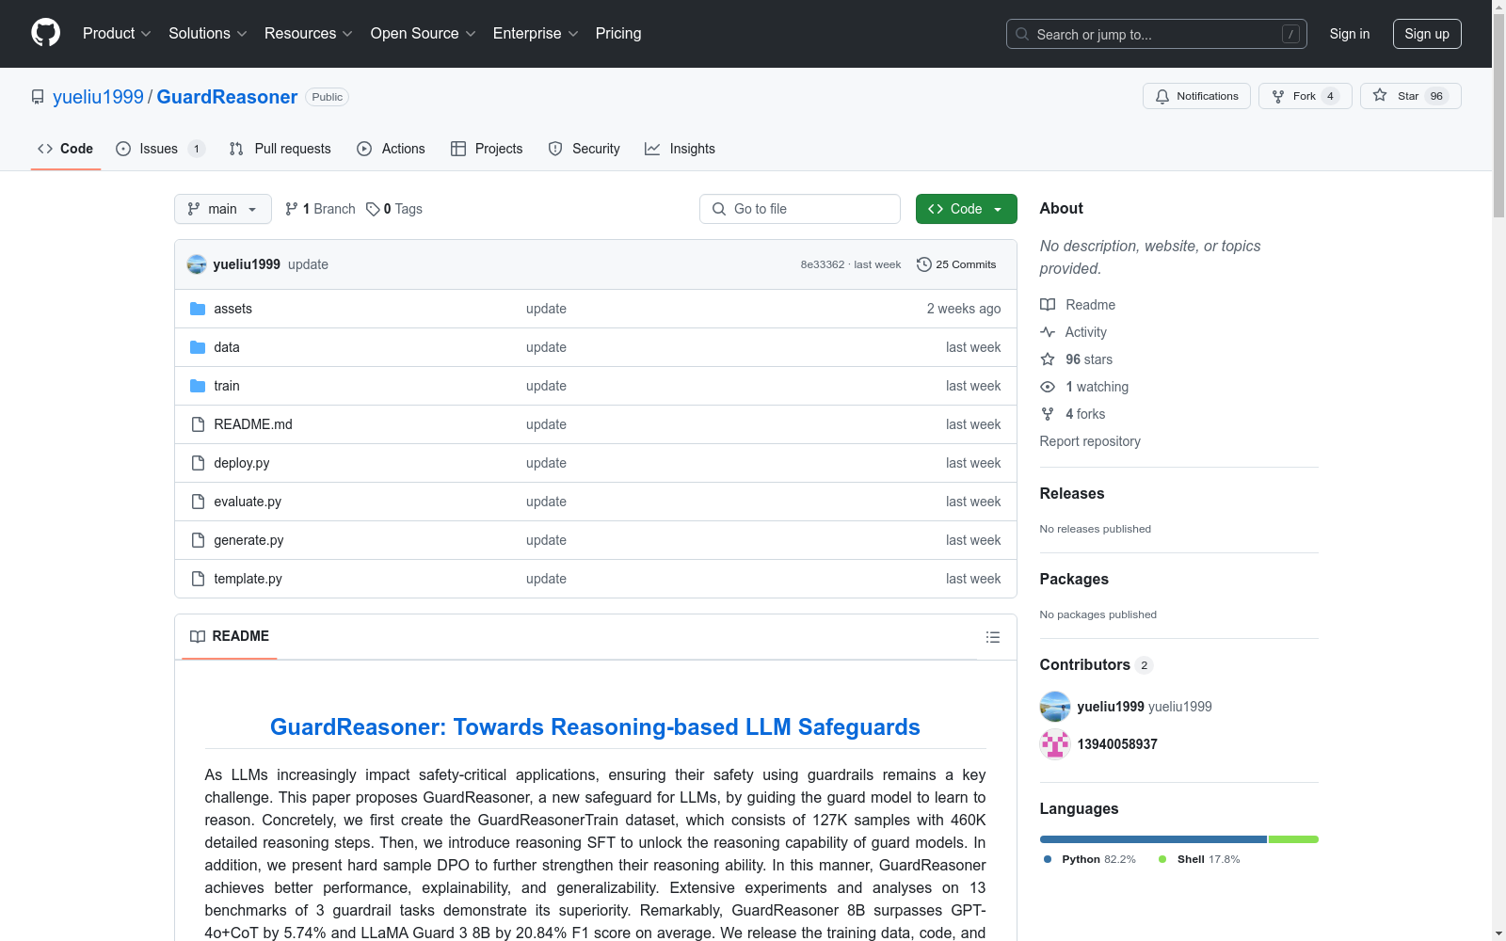
Task: Click the GitHub logo icon
Action: [45, 33]
